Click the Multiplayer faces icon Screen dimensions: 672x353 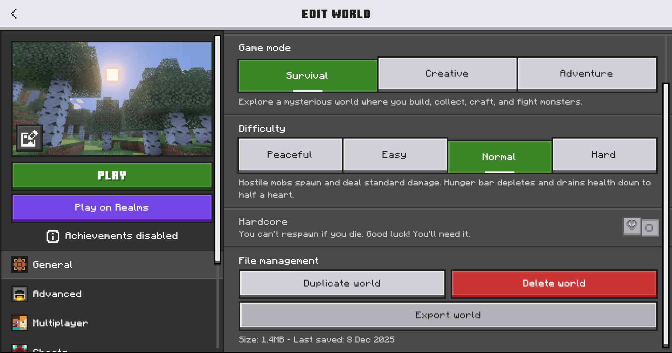[20, 323]
